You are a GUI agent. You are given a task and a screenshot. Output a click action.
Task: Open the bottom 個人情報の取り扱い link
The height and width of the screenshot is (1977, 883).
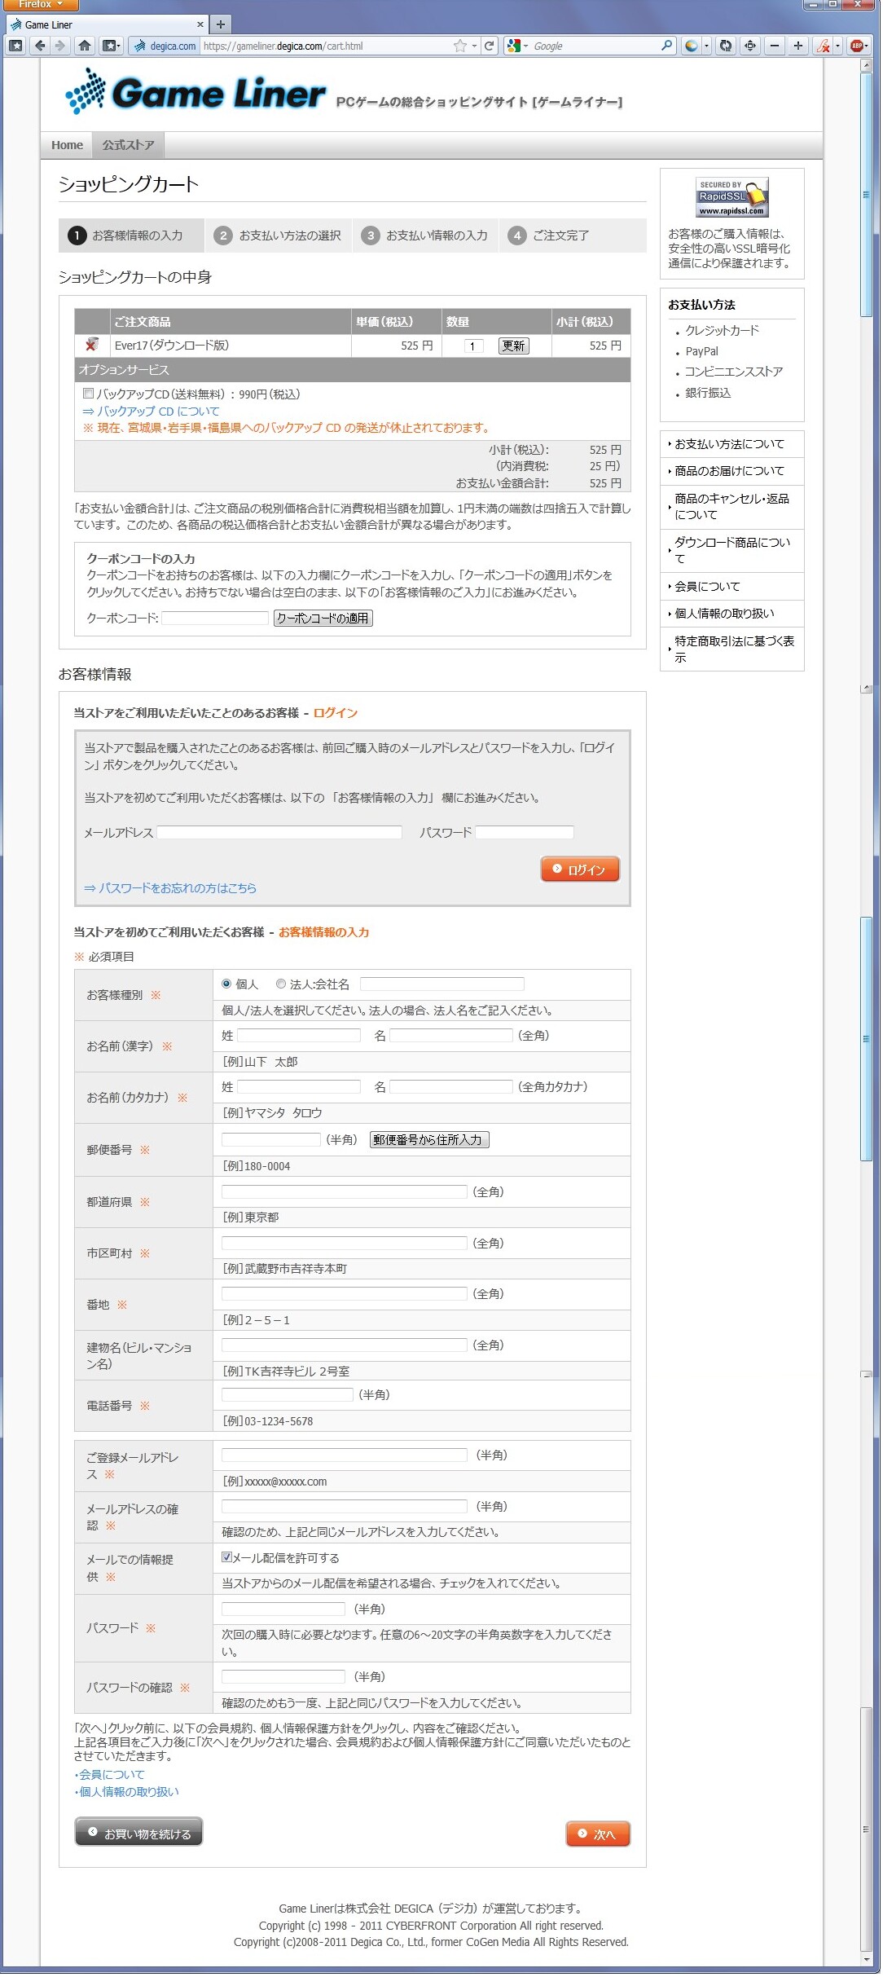pos(127,1791)
